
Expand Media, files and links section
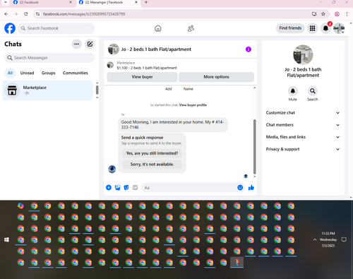[303, 137]
